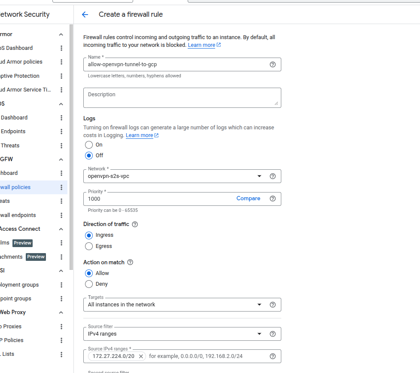Select Egress traffic direction

pos(89,246)
